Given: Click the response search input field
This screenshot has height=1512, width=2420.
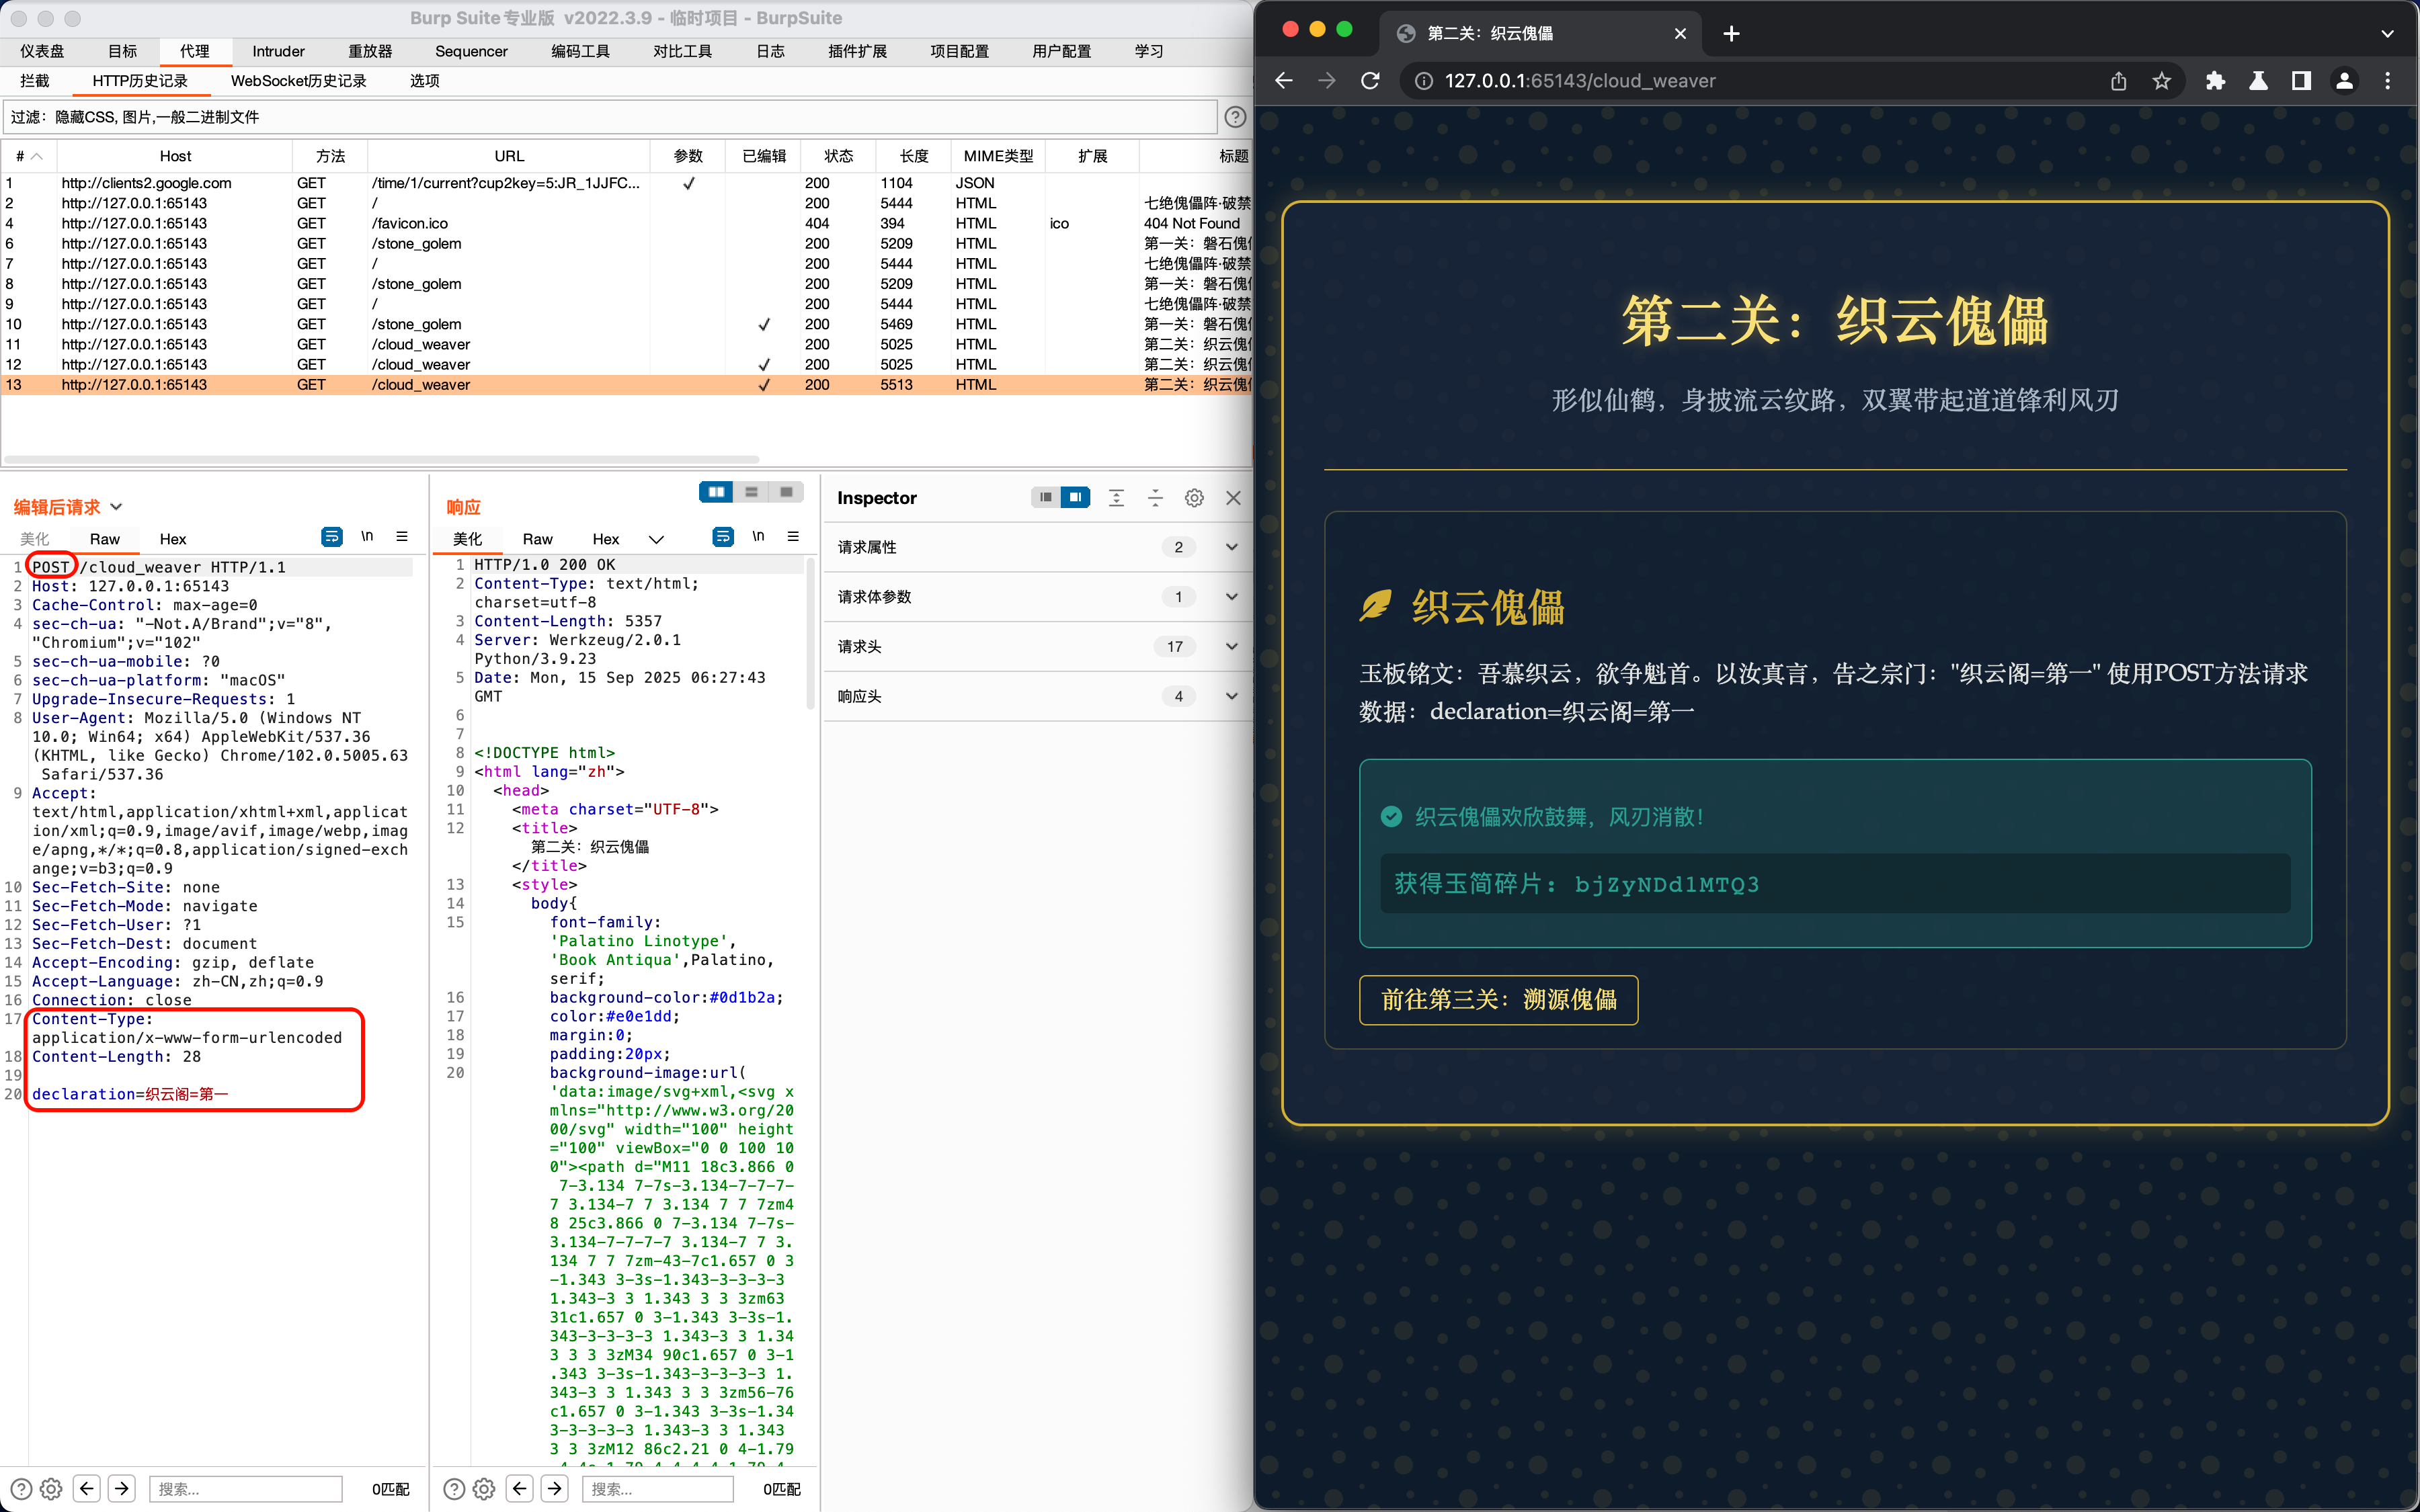Looking at the screenshot, I should 657,1488.
